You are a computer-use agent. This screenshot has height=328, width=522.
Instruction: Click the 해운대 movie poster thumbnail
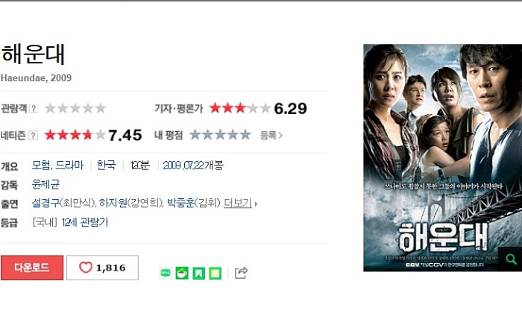[x=442, y=158]
